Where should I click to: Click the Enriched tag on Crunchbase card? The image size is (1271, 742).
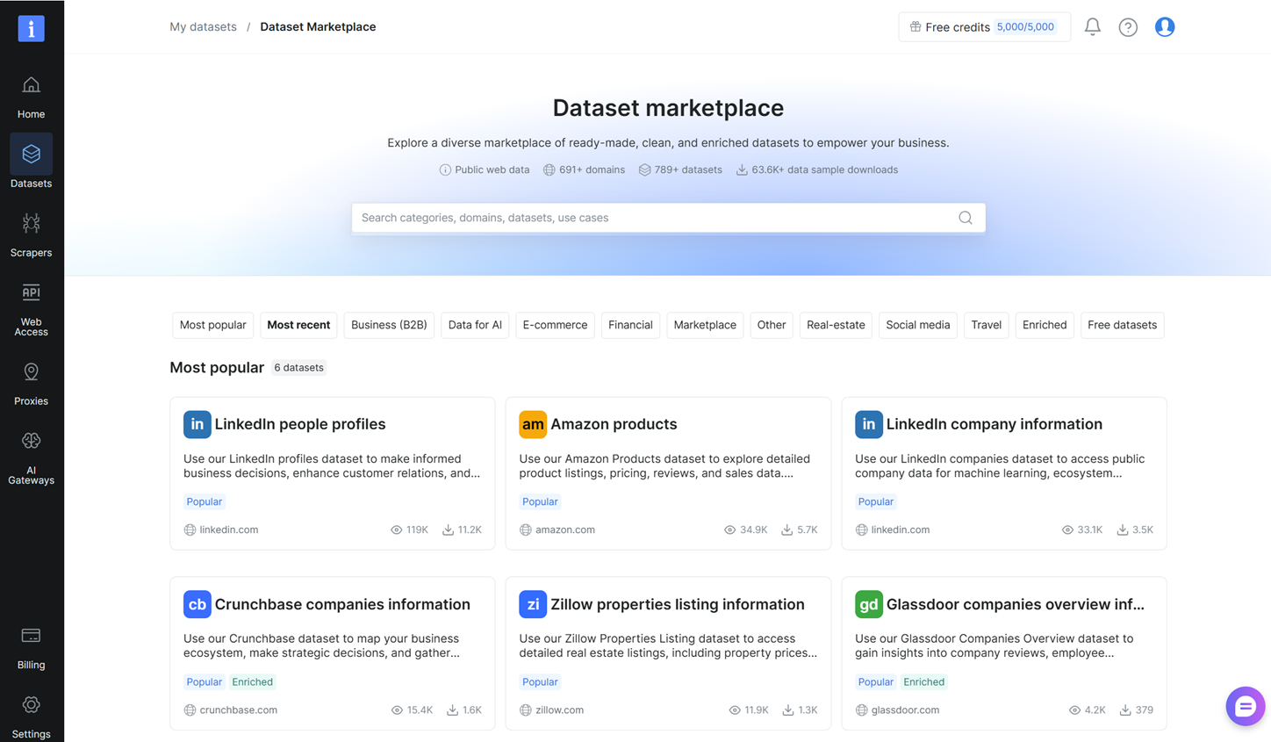click(253, 682)
